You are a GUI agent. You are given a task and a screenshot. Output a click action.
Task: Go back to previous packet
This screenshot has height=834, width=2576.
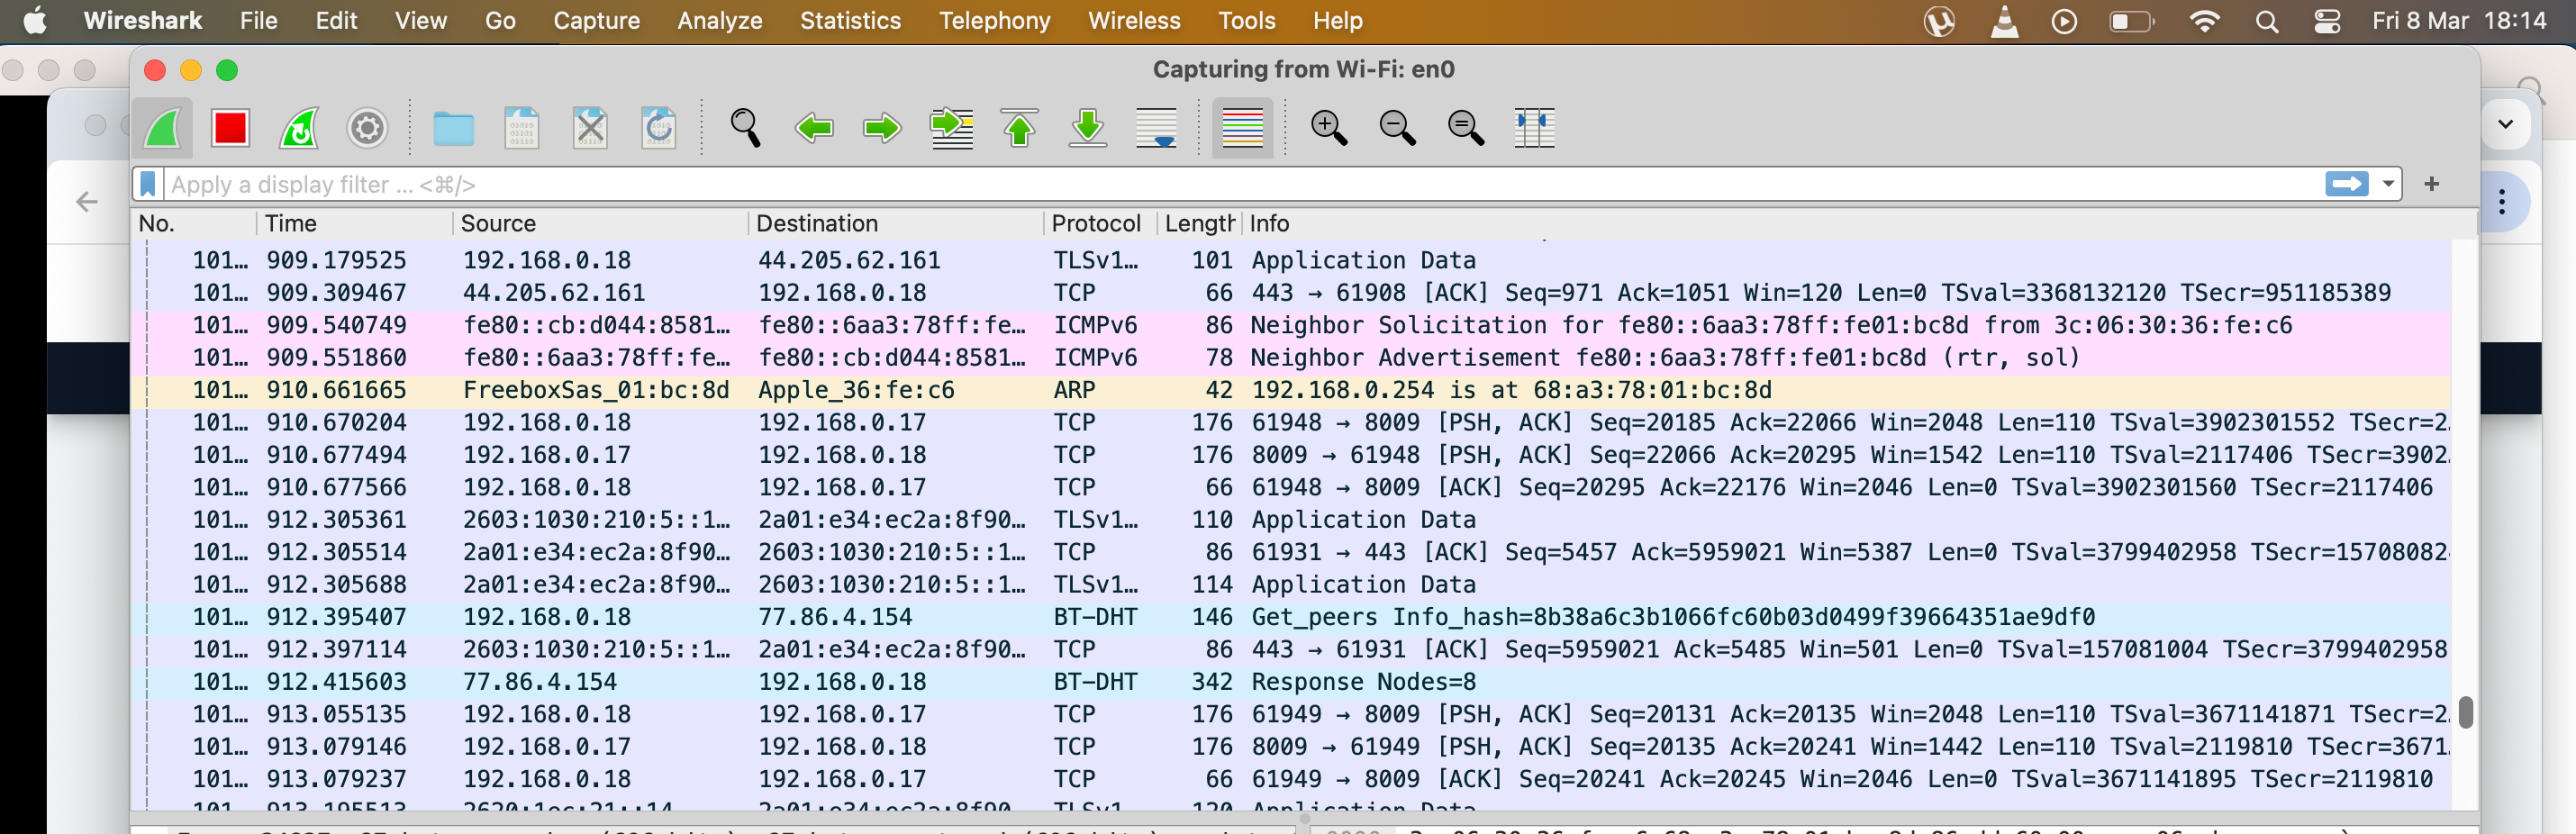(814, 128)
